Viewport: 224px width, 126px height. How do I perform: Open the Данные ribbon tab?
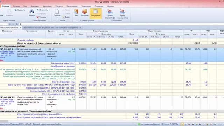pyautogui.click(x=111, y=6)
